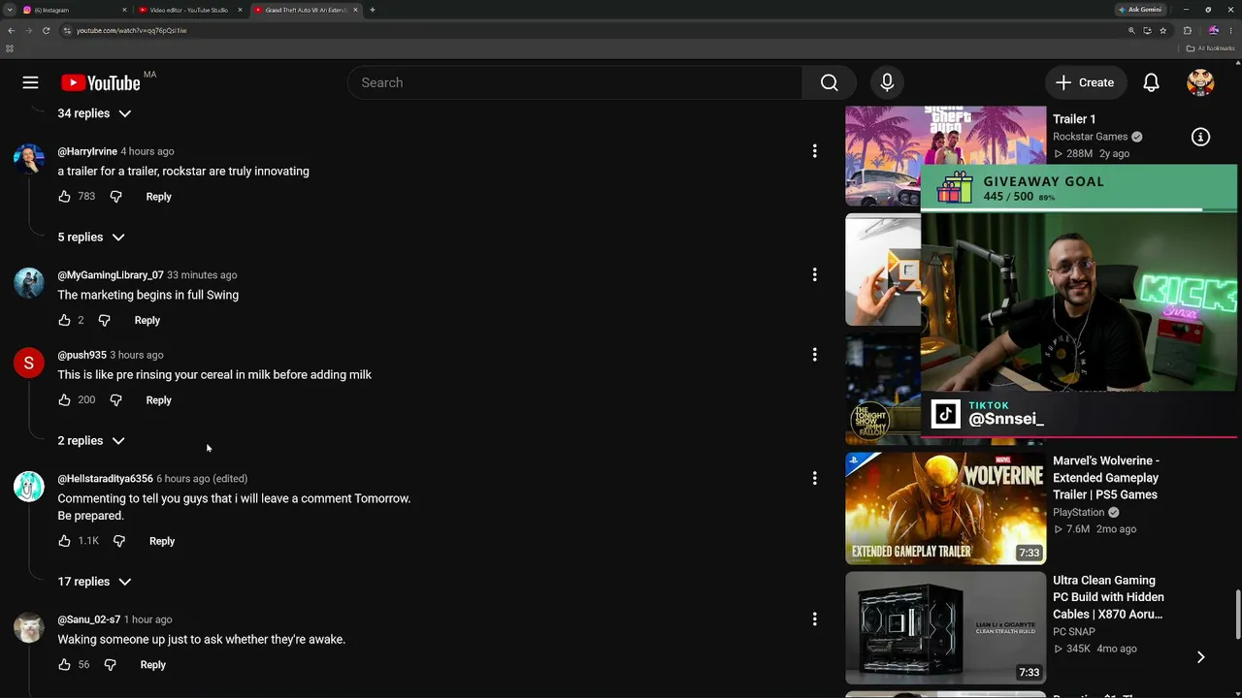Screen dimensions: 1242x698
Task: Reply to @MyGamingLibrary_07's comment
Action: [x=147, y=320]
